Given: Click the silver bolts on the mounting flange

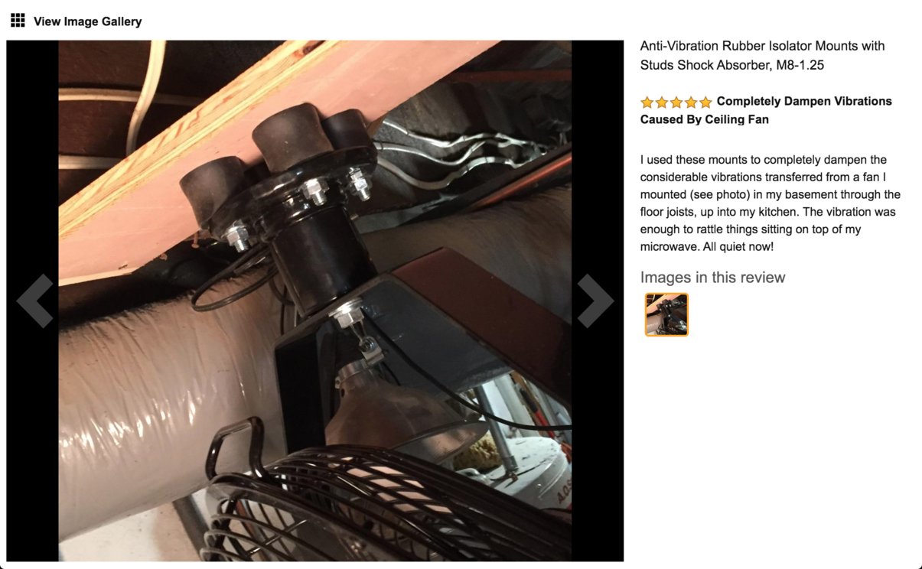Looking at the screenshot, I should click(x=315, y=192).
